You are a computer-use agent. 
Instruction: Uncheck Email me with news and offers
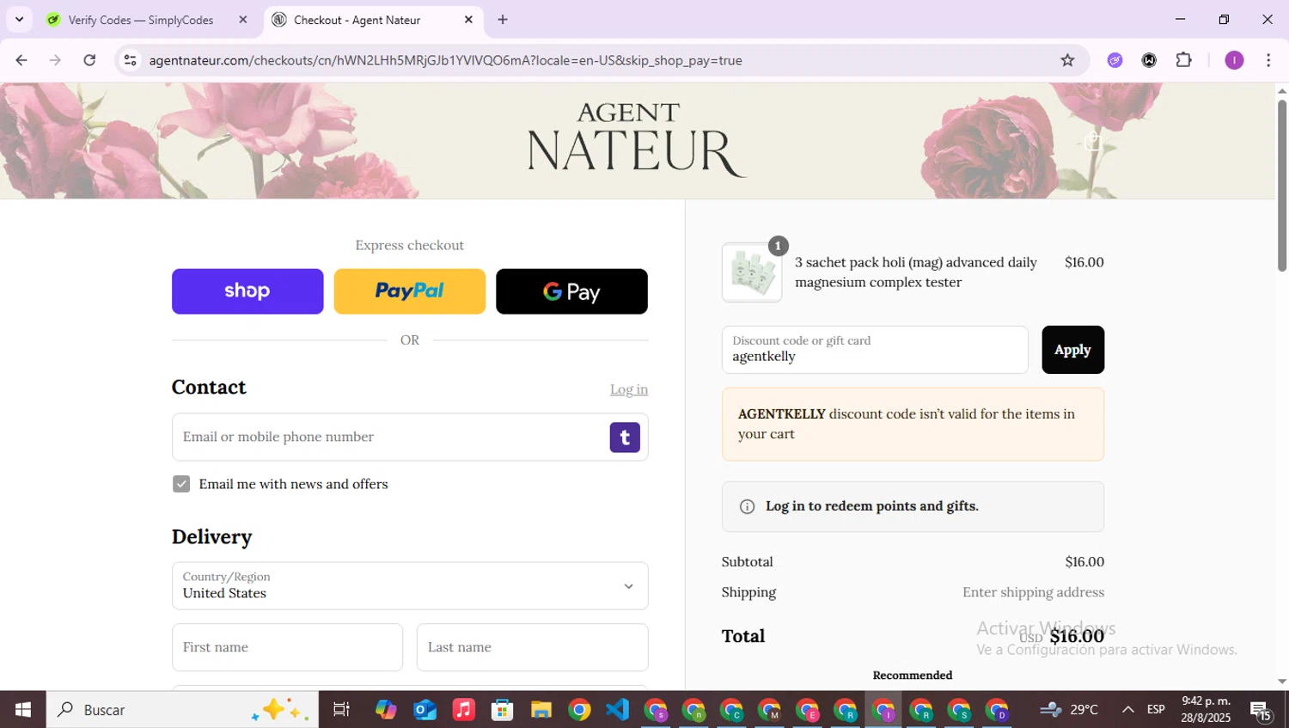(181, 484)
